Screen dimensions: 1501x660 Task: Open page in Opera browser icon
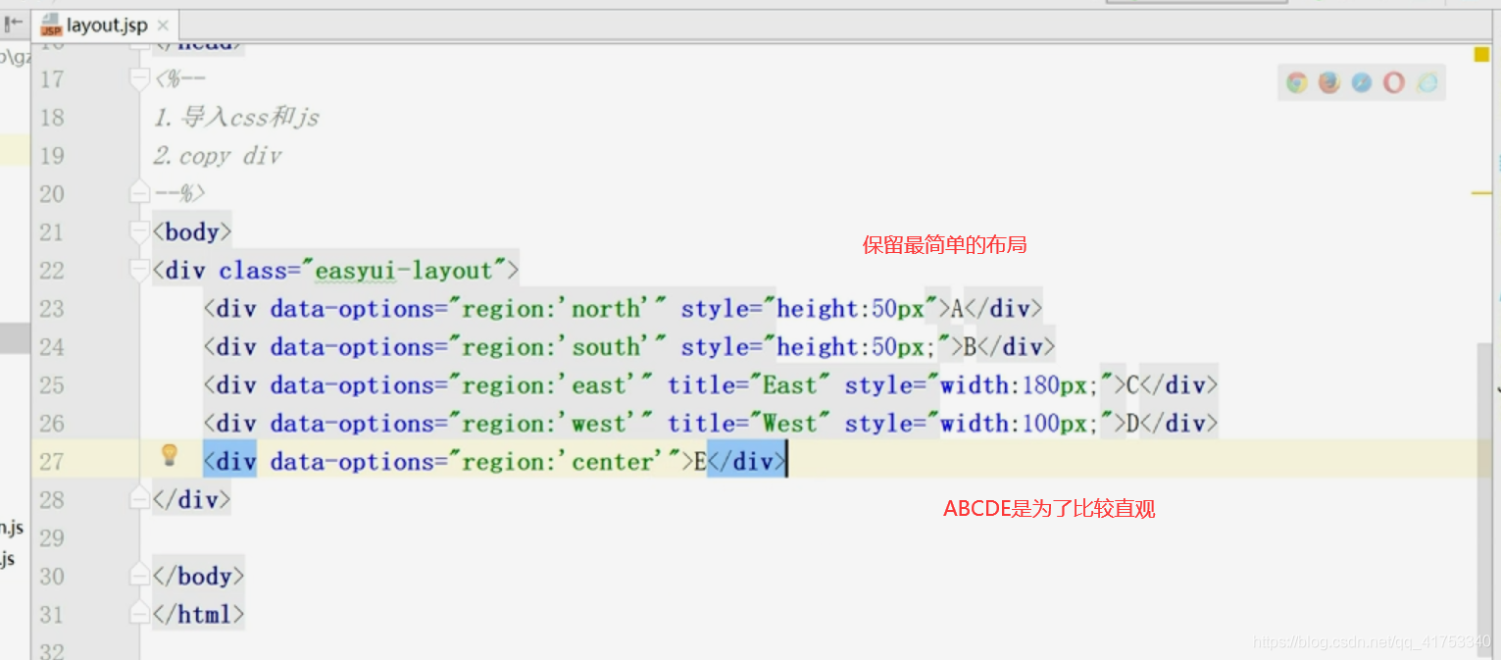[1394, 83]
